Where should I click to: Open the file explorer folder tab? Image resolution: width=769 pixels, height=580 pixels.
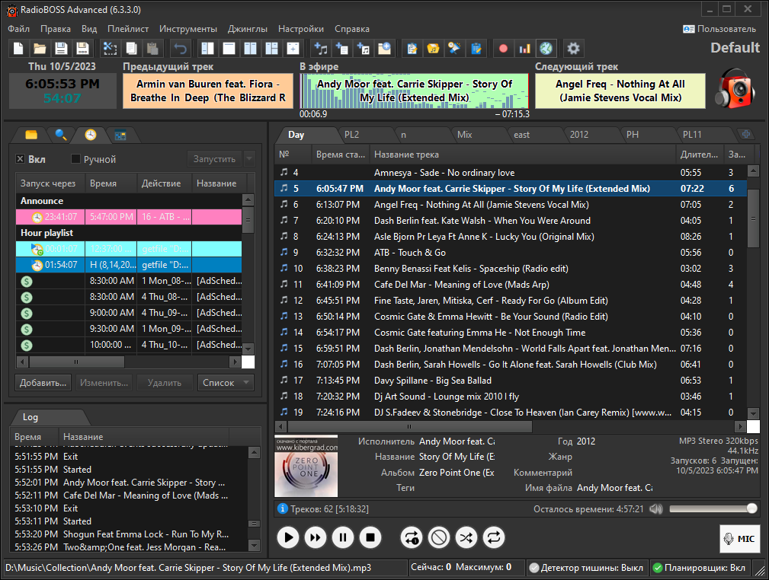click(x=31, y=135)
